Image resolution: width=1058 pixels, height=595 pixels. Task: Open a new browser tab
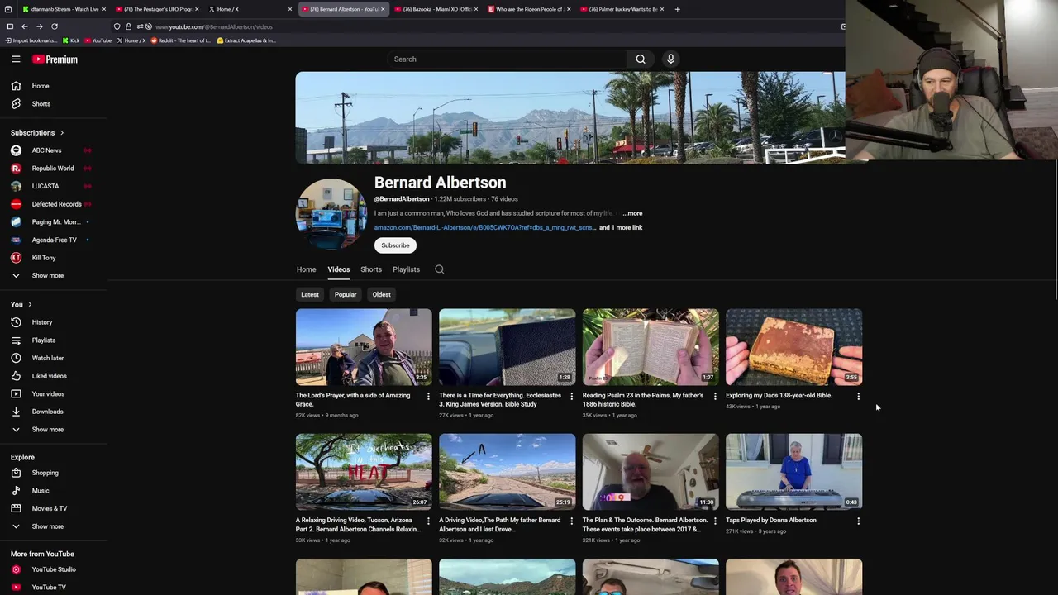click(677, 9)
